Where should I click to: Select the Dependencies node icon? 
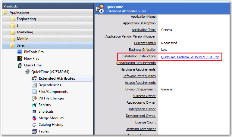point(34,85)
